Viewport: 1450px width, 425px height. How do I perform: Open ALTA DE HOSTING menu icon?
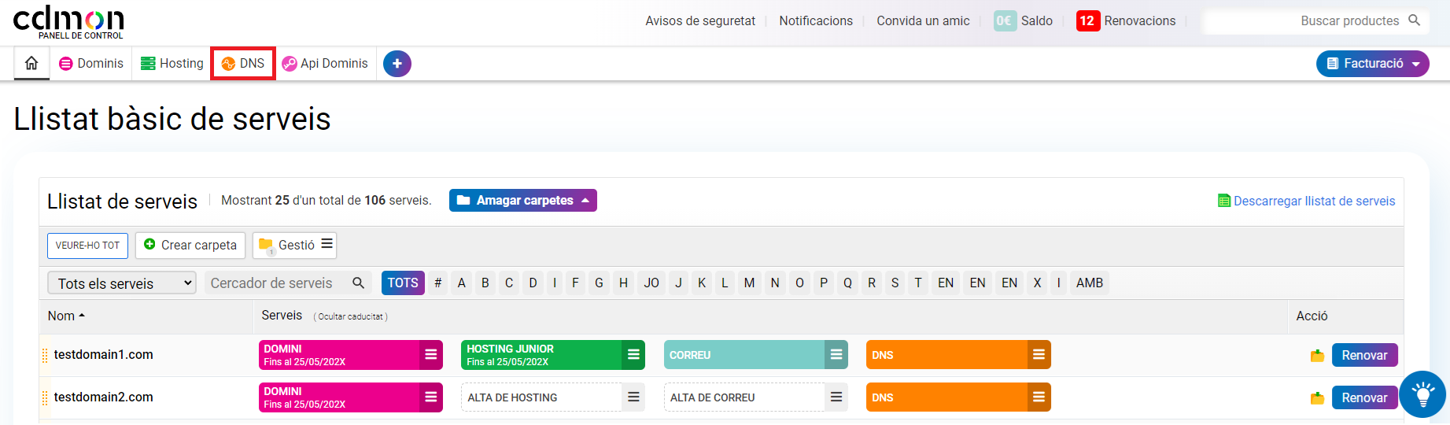tap(633, 397)
